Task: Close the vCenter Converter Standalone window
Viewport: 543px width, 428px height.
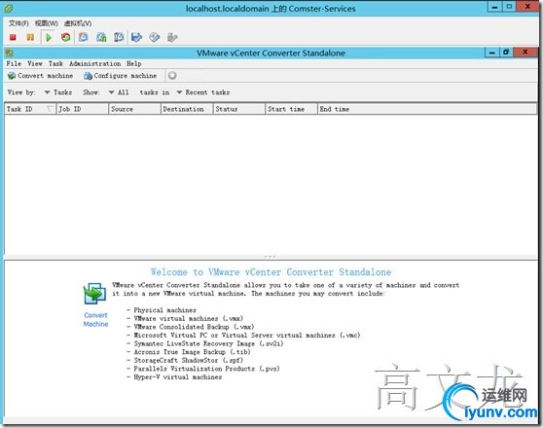Action: click(525, 53)
